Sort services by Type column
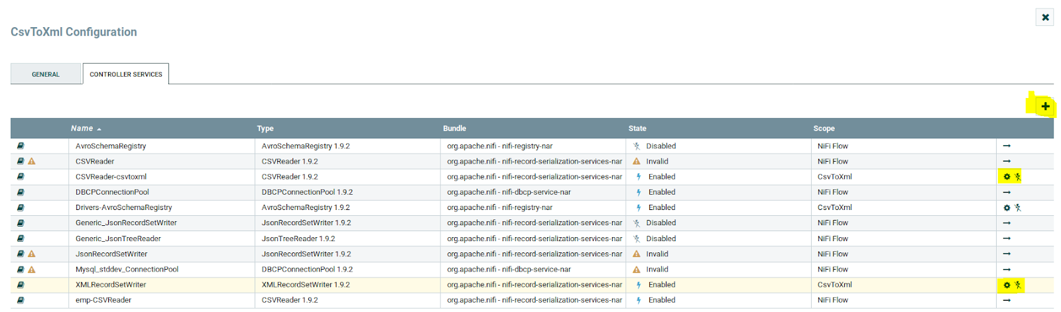Screen dimensions: 1061x312 (265, 129)
